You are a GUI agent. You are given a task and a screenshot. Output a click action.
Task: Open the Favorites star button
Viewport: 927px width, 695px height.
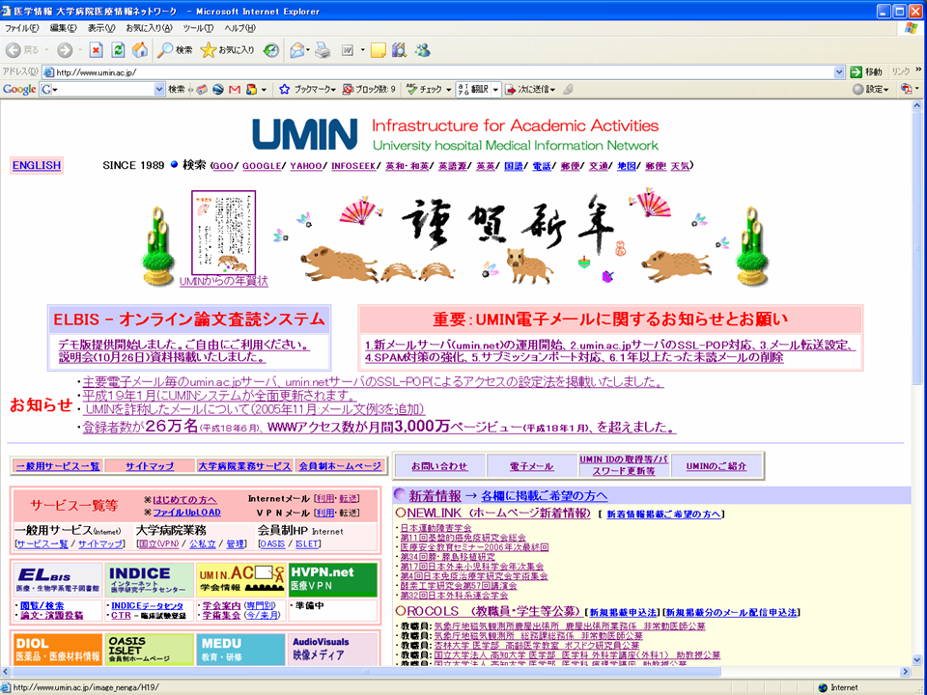coord(228,50)
